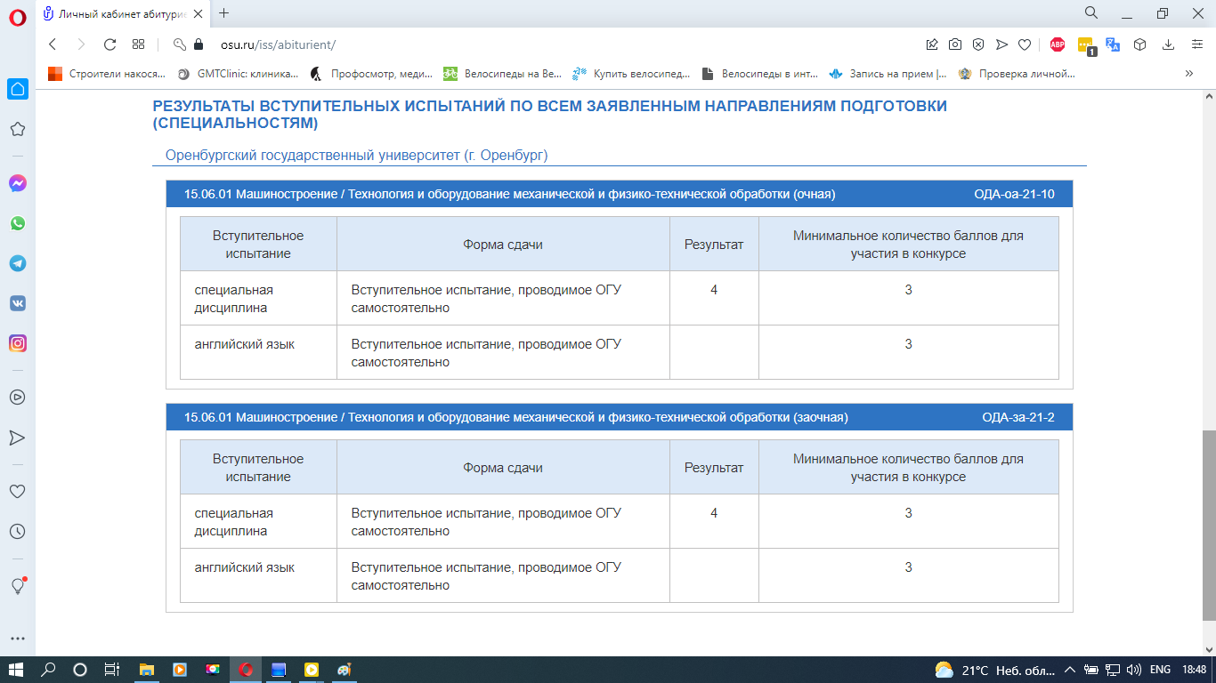This screenshot has height=683, width=1216.
Task: Open the Google Translate extension
Action: pyautogui.click(x=1113, y=44)
